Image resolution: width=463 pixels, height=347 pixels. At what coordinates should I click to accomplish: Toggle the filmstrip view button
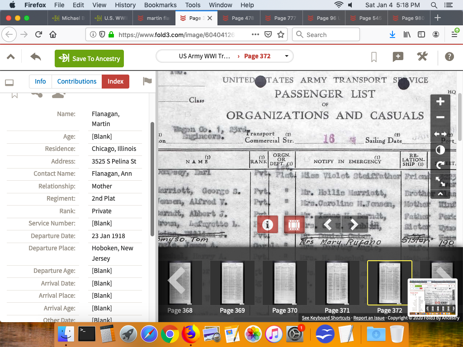click(294, 224)
